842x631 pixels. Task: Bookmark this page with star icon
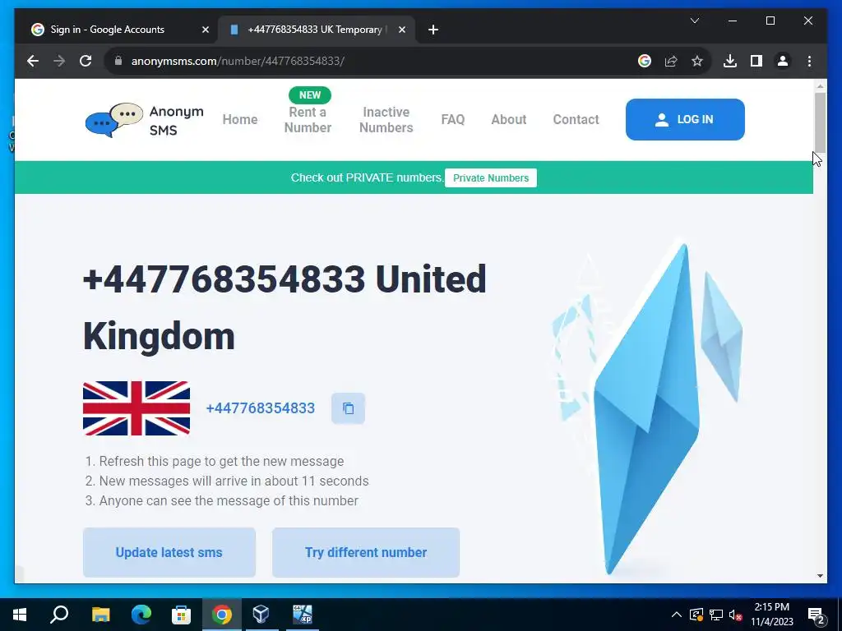697,61
